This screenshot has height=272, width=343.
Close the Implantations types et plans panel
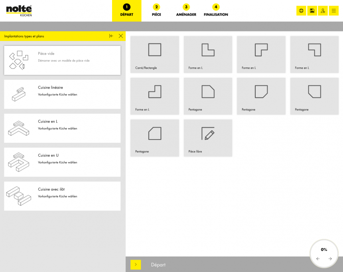(120, 36)
